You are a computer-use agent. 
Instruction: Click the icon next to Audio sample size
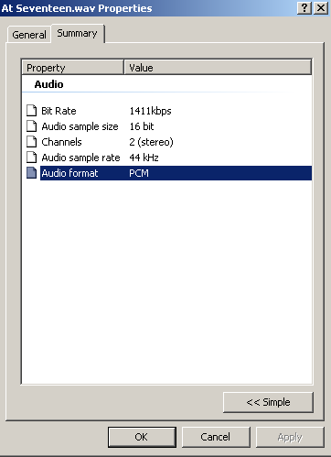click(31, 126)
